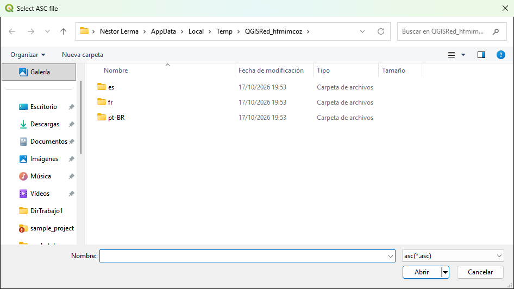Screen dimensions: 514x289
Task: Click pin icon next to Imágenes
Action: click(x=72, y=159)
